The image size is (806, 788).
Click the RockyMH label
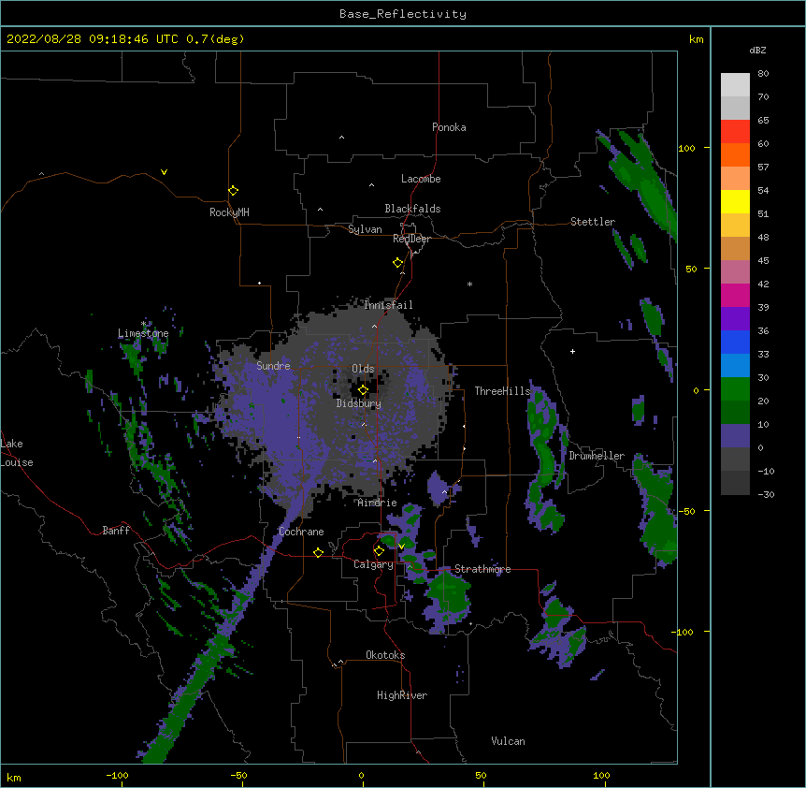click(x=229, y=212)
